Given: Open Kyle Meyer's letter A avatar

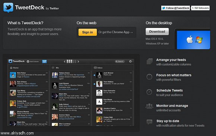Looking at the screenshot, I should coord(99,102).
